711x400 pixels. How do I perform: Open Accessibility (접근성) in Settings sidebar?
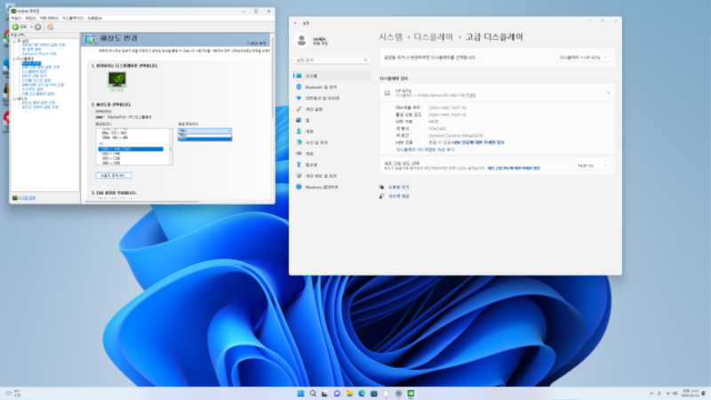[332, 164]
